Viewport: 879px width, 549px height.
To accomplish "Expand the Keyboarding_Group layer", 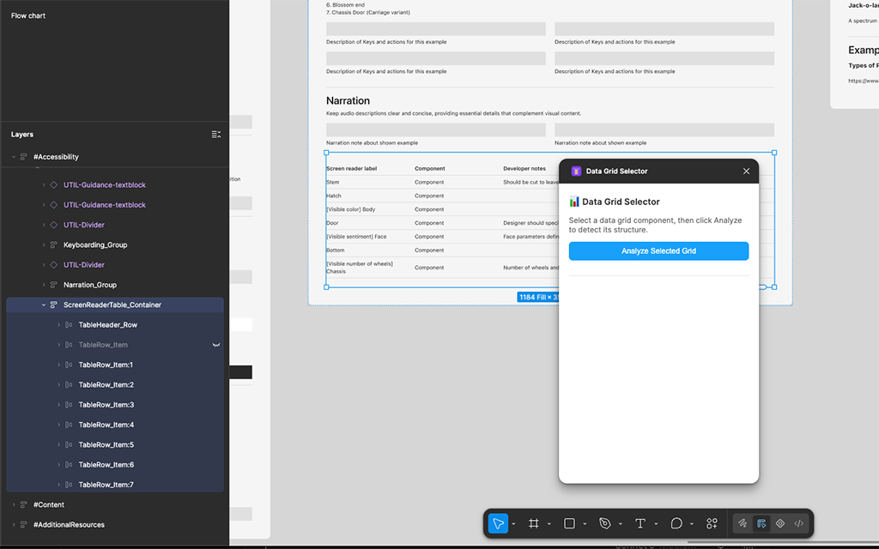I will point(44,244).
